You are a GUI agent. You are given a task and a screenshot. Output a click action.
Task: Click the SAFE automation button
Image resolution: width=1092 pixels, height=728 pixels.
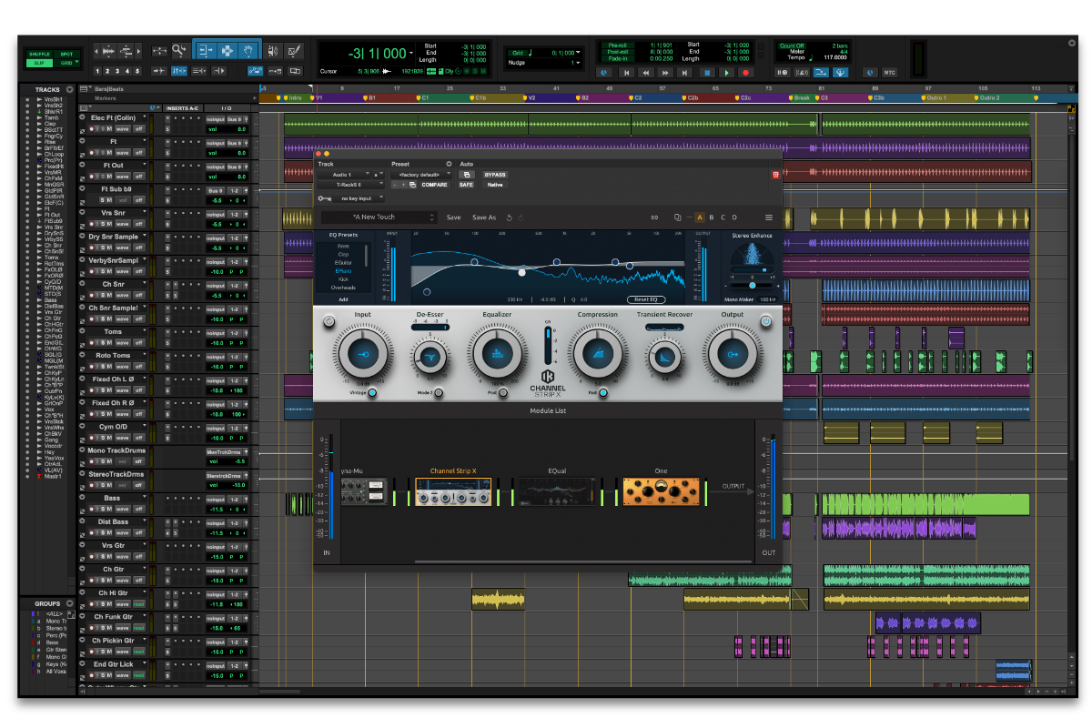click(466, 185)
